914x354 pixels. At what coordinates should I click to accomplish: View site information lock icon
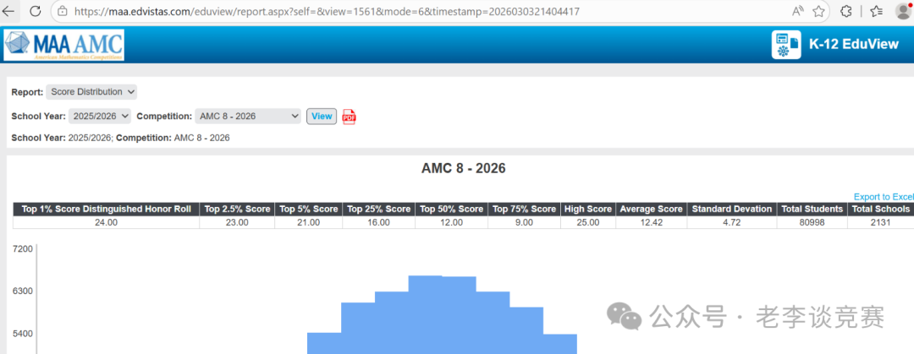pos(63,11)
